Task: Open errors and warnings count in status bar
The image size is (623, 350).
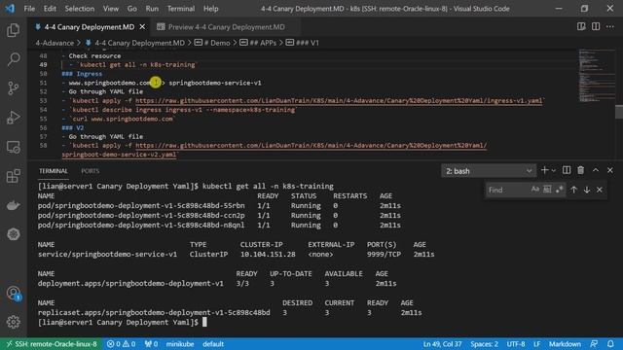Action: tap(121, 343)
